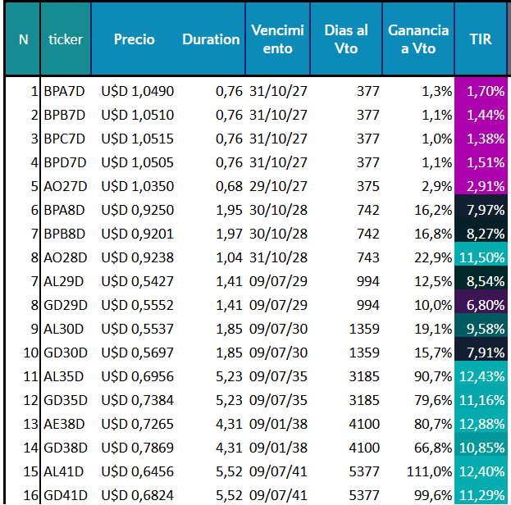This screenshot has width=511, height=505.
Task: Select ticker cell BPB8D
Action: [65, 234]
